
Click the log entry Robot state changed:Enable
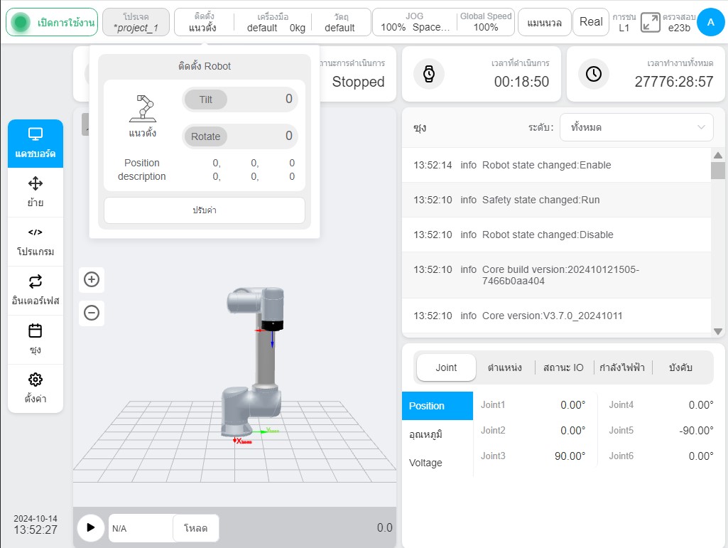tap(556, 165)
